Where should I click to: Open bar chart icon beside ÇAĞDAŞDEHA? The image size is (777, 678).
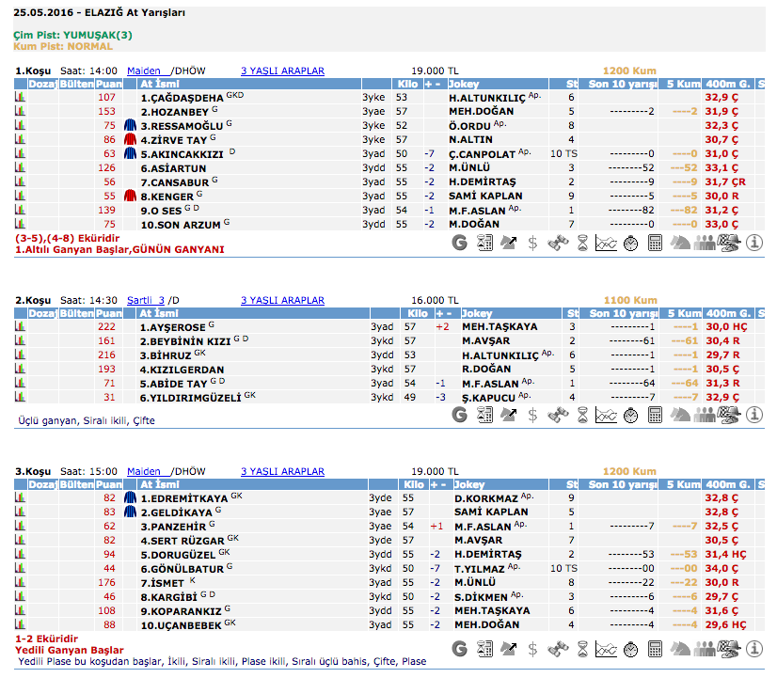pyautogui.click(x=19, y=97)
